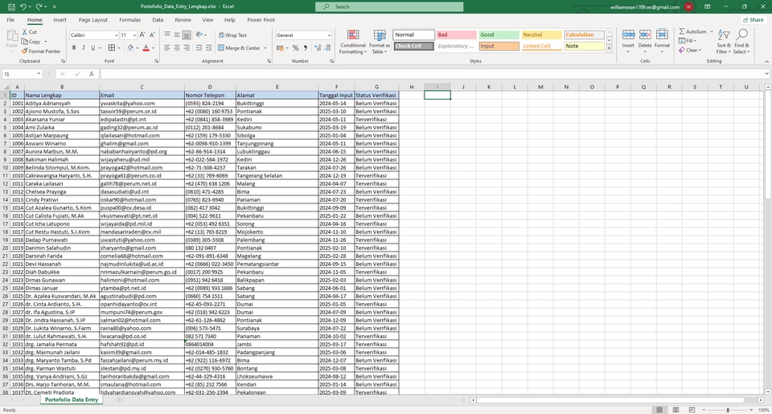Increase the font size
This screenshot has height=414, width=772.
click(142, 35)
